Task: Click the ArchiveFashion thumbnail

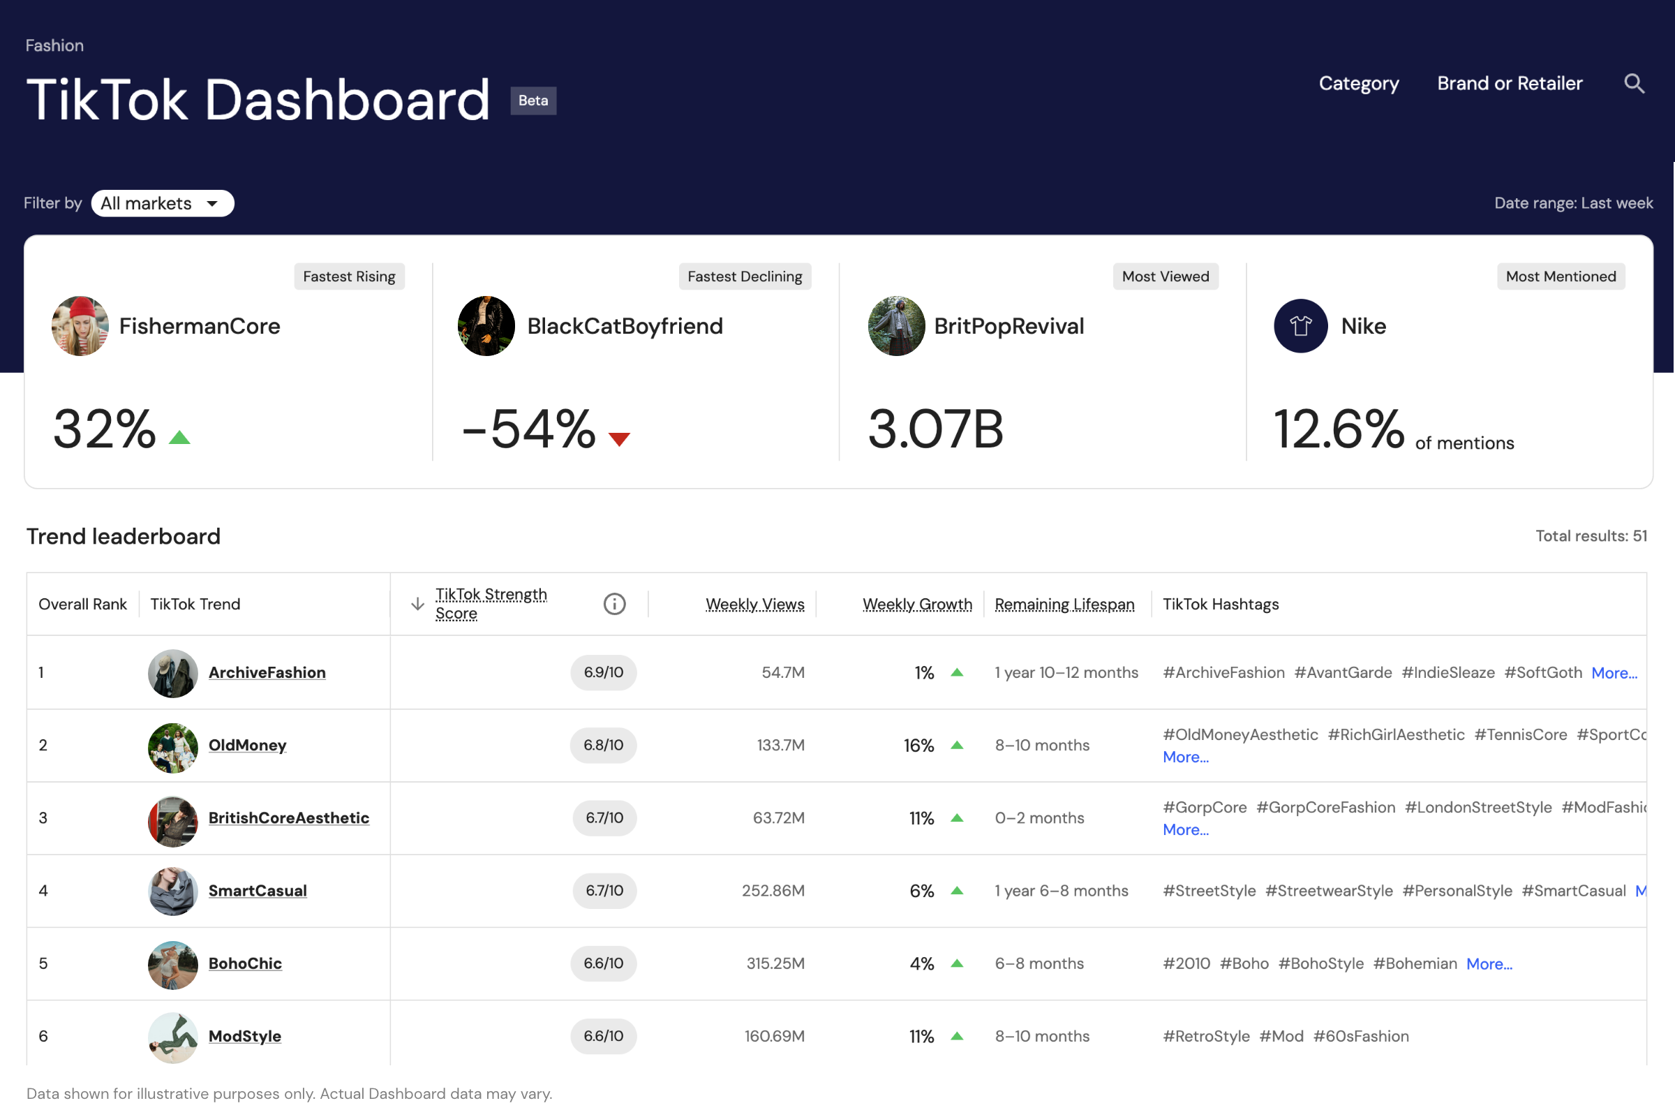Action: coord(172,673)
